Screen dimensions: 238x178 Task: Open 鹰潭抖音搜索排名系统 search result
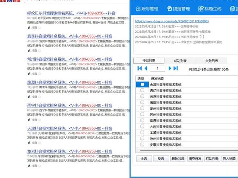(x=70, y=82)
